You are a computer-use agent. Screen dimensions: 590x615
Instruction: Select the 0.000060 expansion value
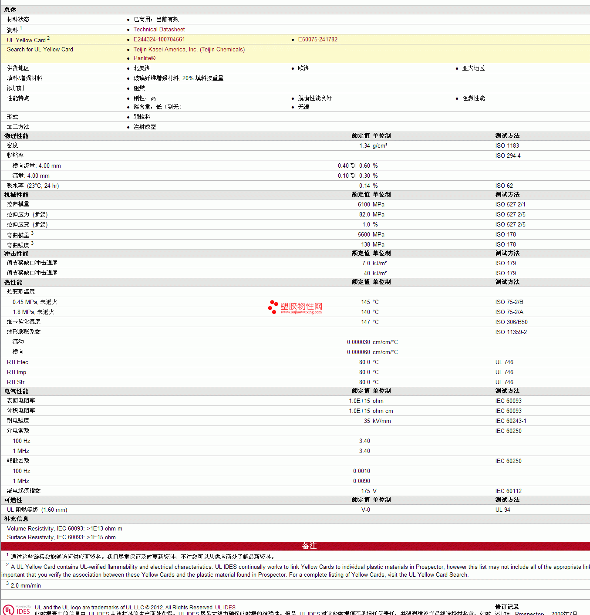point(358,352)
